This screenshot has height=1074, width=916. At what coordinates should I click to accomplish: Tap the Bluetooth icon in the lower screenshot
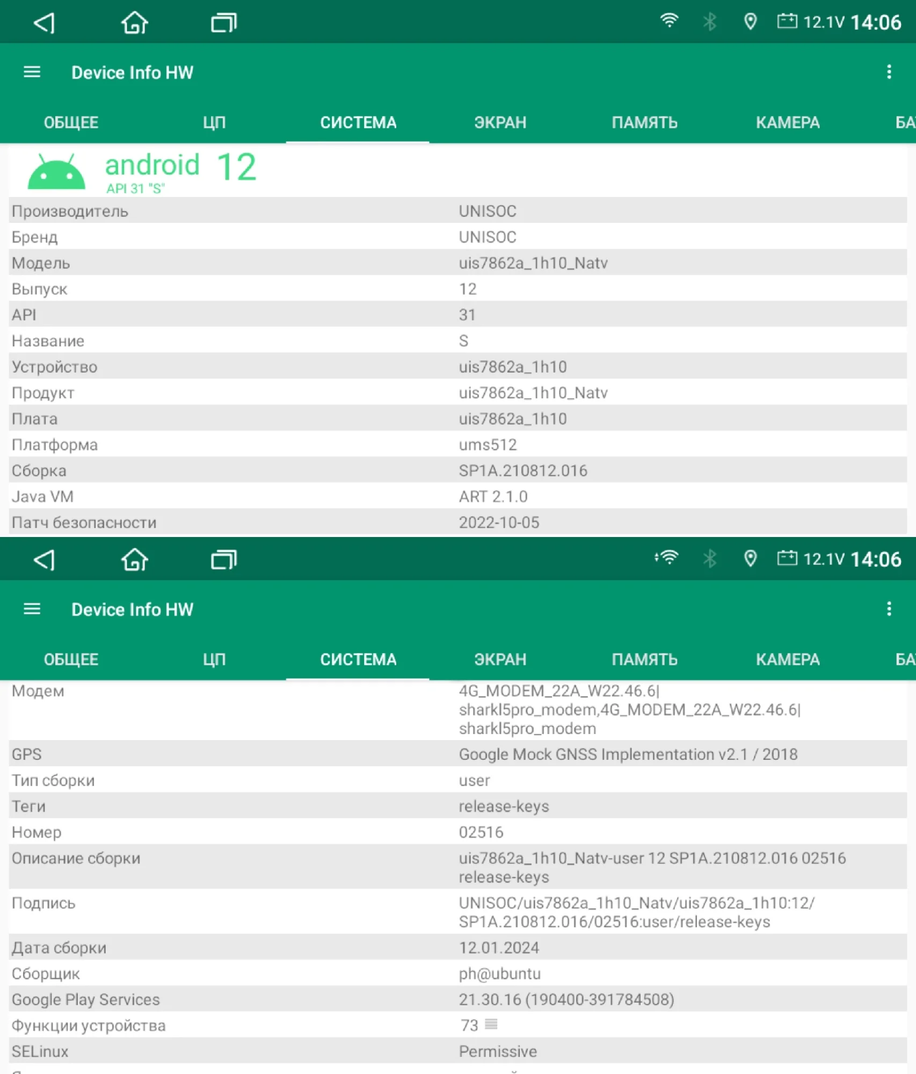[x=710, y=558]
